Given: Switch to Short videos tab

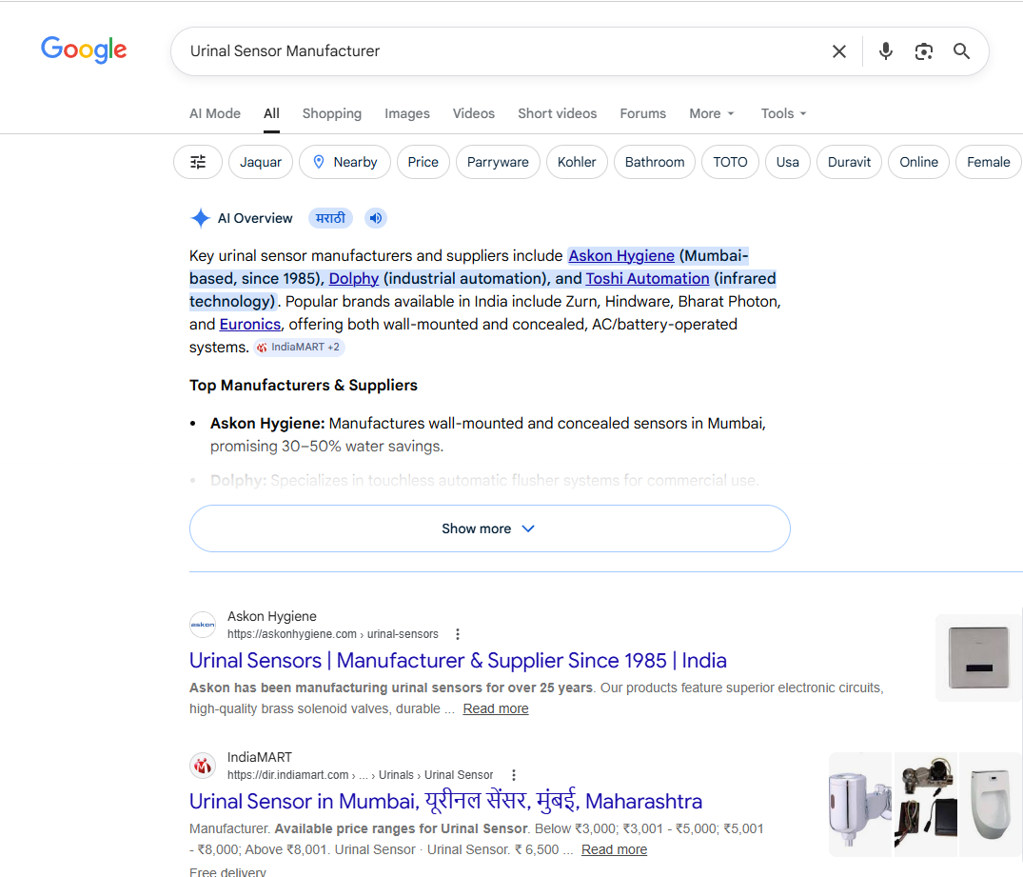Looking at the screenshot, I should click(x=557, y=113).
